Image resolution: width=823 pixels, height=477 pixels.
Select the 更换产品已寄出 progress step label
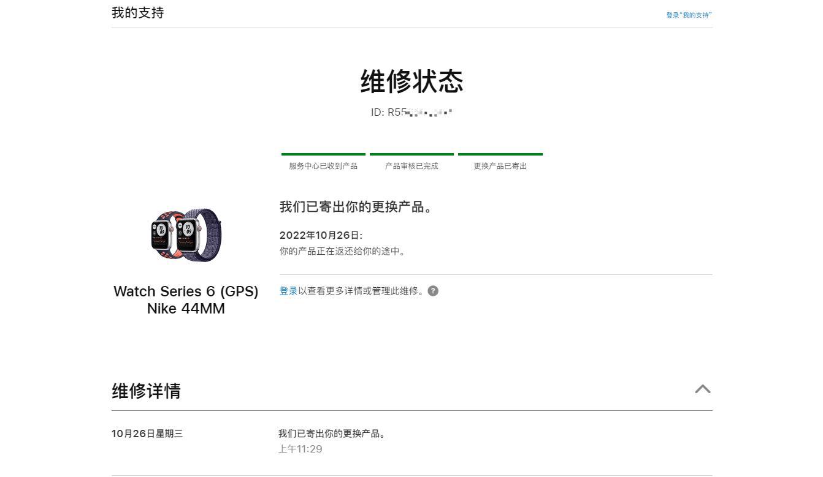point(500,166)
